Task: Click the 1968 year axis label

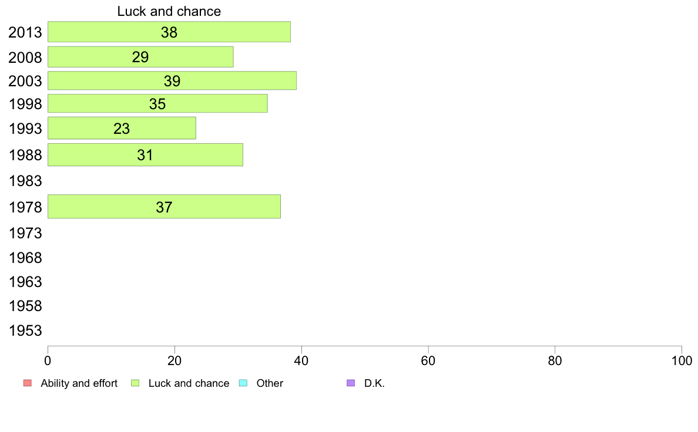Action: click(25, 258)
